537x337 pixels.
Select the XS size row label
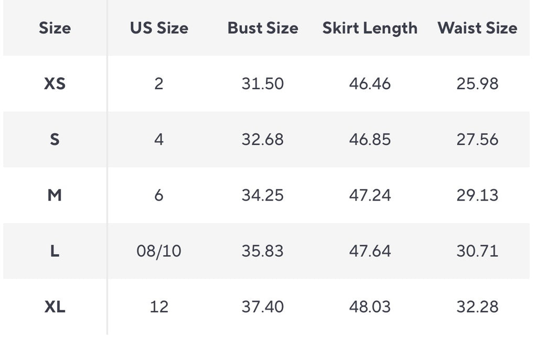55,83
